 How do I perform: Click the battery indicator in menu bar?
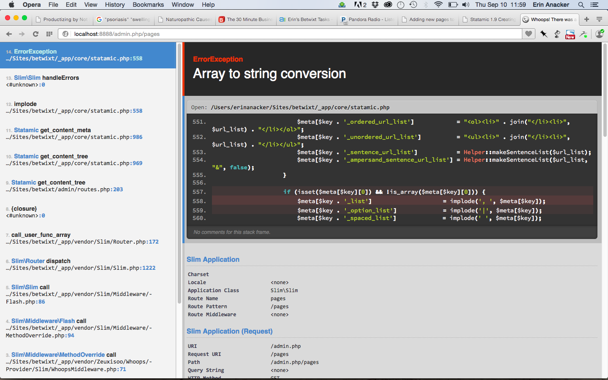click(x=452, y=5)
